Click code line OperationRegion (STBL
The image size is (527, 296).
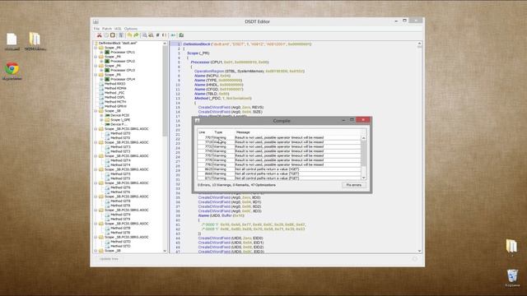(249, 72)
